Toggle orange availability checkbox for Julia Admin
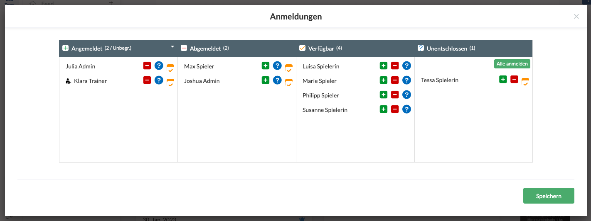591x221 pixels. pyautogui.click(x=170, y=68)
